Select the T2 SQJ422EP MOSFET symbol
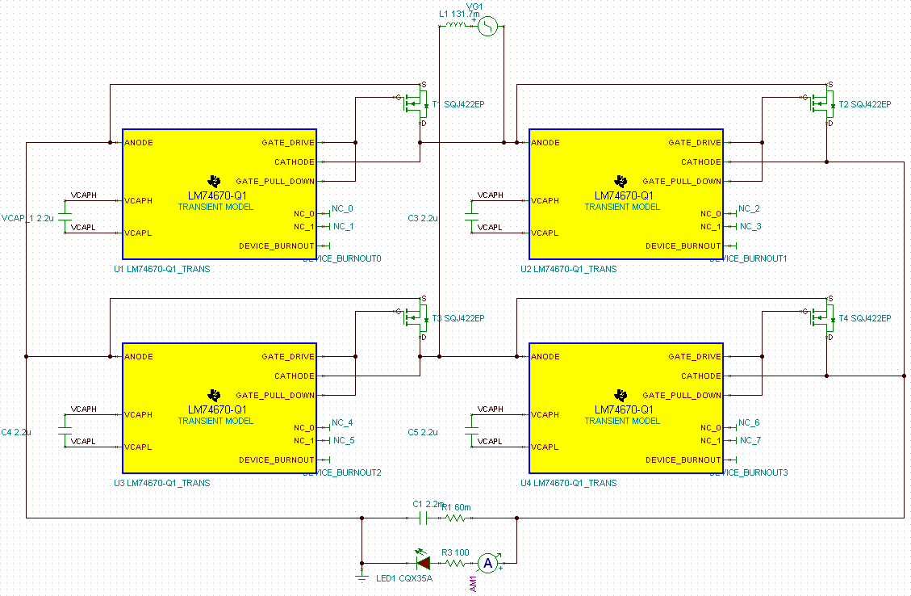 (822, 104)
